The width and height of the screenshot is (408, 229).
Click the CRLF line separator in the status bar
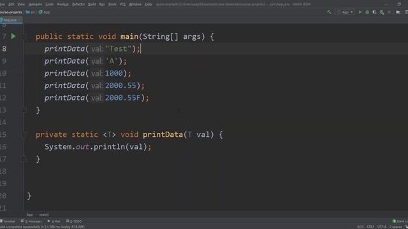[x=370, y=226]
